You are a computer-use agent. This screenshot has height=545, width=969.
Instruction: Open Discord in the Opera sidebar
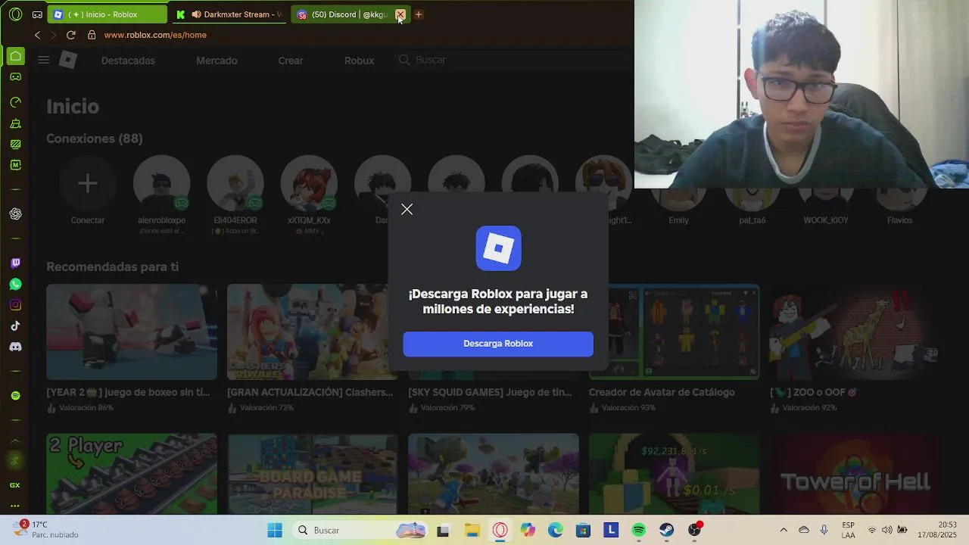pyautogui.click(x=15, y=347)
